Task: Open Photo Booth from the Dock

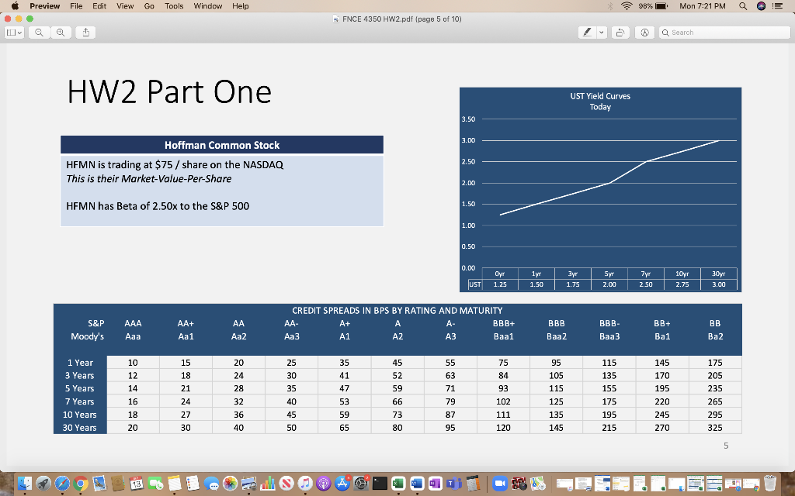Action: coord(519,484)
